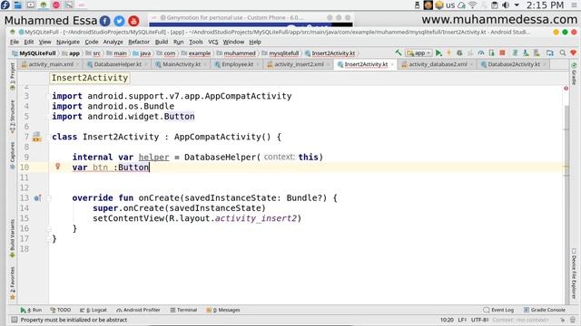Collapse the onCreate function fold marker on line 13
This screenshot has height=326, width=581.
coord(49,198)
